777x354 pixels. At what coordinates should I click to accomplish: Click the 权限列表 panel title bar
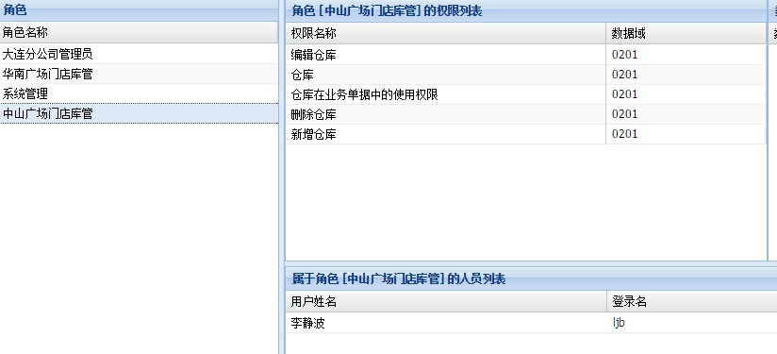coord(526,11)
